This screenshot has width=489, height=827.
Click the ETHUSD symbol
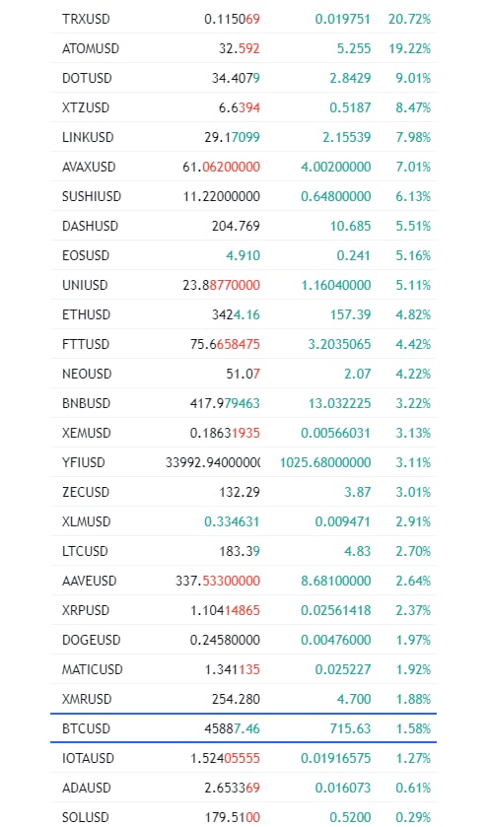[x=87, y=314]
